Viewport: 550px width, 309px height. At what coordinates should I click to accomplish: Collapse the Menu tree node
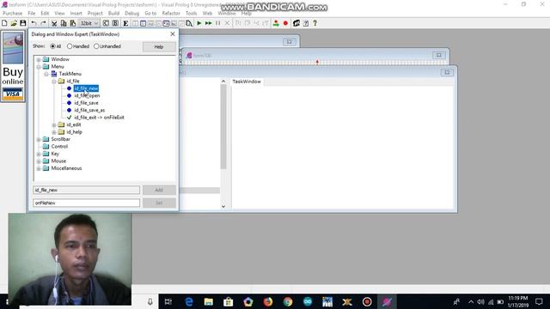(39, 67)
